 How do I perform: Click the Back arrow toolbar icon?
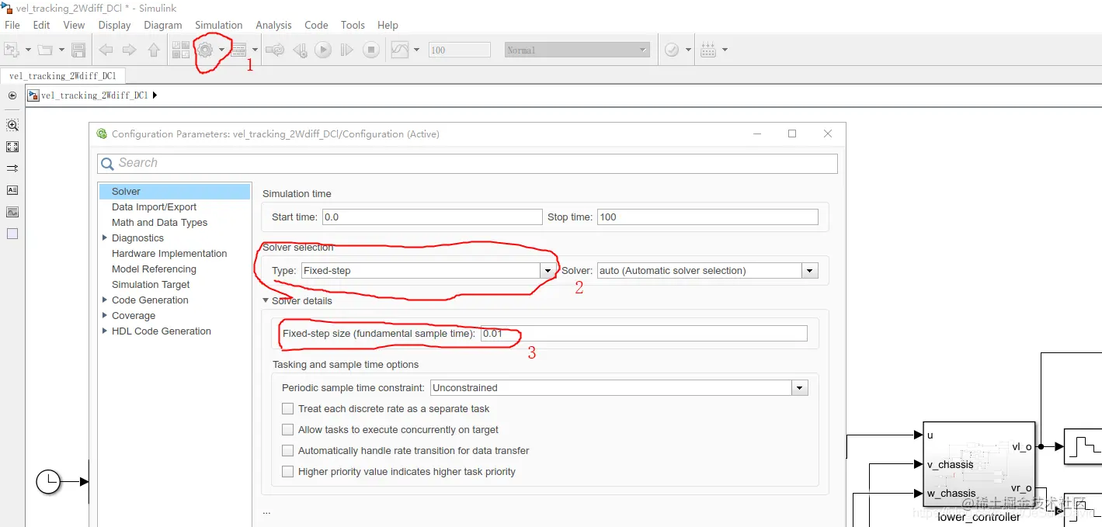[106, 50]
